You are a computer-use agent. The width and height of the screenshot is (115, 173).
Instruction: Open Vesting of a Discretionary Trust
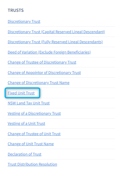point(34,114)
